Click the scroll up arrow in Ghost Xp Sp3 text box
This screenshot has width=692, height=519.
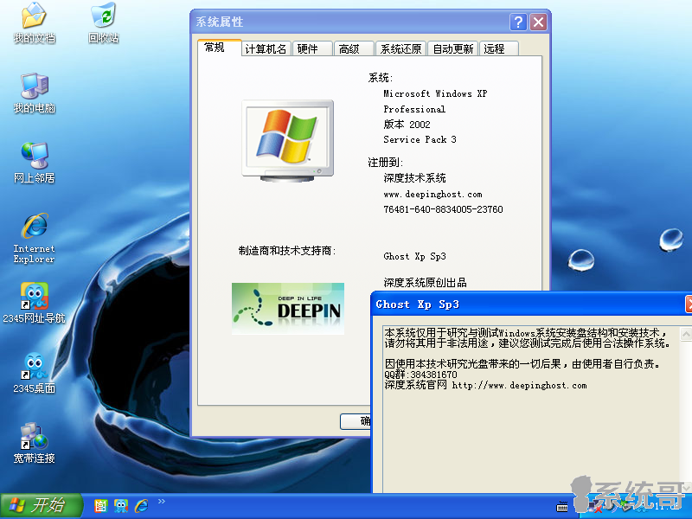(686, 334)
